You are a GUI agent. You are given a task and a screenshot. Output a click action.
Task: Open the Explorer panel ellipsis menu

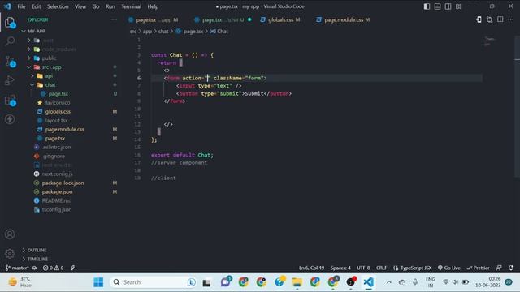(114, 19)
